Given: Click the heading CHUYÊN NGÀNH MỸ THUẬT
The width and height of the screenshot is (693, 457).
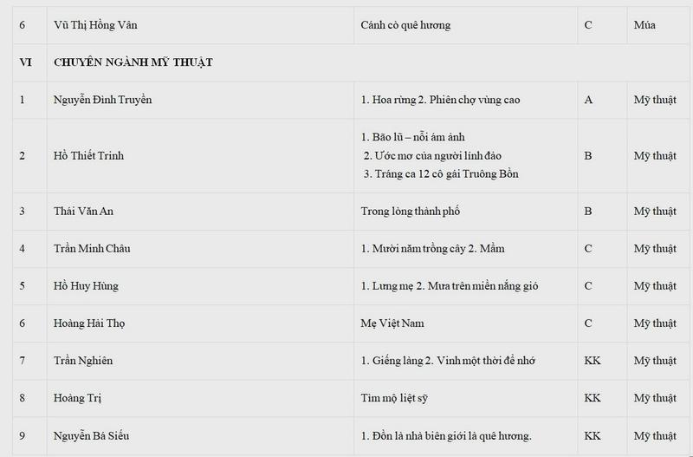Looking at the screenshot, I should pos(133,62).
